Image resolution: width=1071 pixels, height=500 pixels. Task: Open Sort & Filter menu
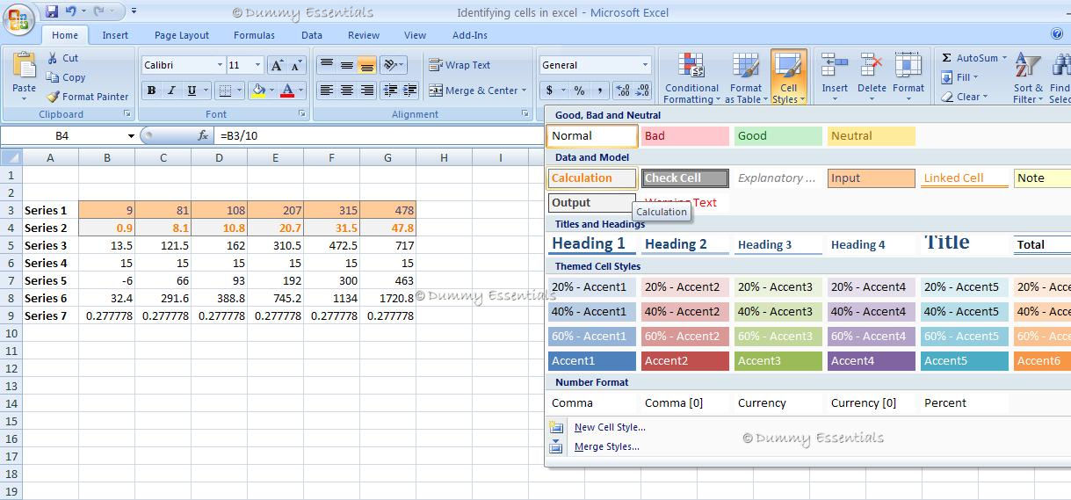pos(1028,77)
